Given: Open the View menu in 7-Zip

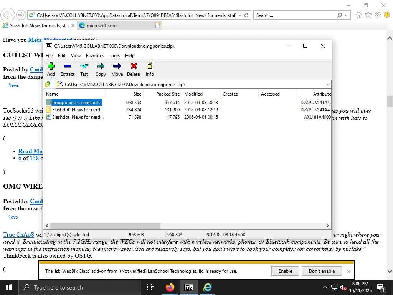Looking at the screenshot, I should (76, 56).
